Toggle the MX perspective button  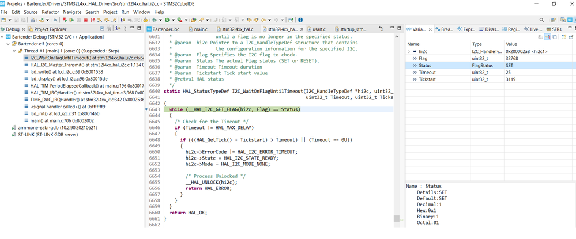[570, 20]
